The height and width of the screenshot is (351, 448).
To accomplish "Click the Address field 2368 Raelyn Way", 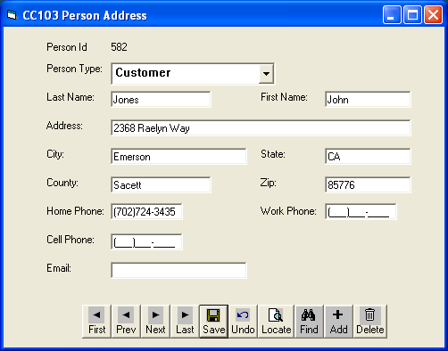I will tap(261, 128).
